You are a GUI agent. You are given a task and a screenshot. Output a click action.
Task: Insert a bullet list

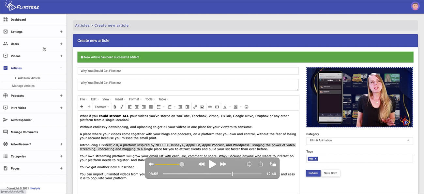pos(159,107)
